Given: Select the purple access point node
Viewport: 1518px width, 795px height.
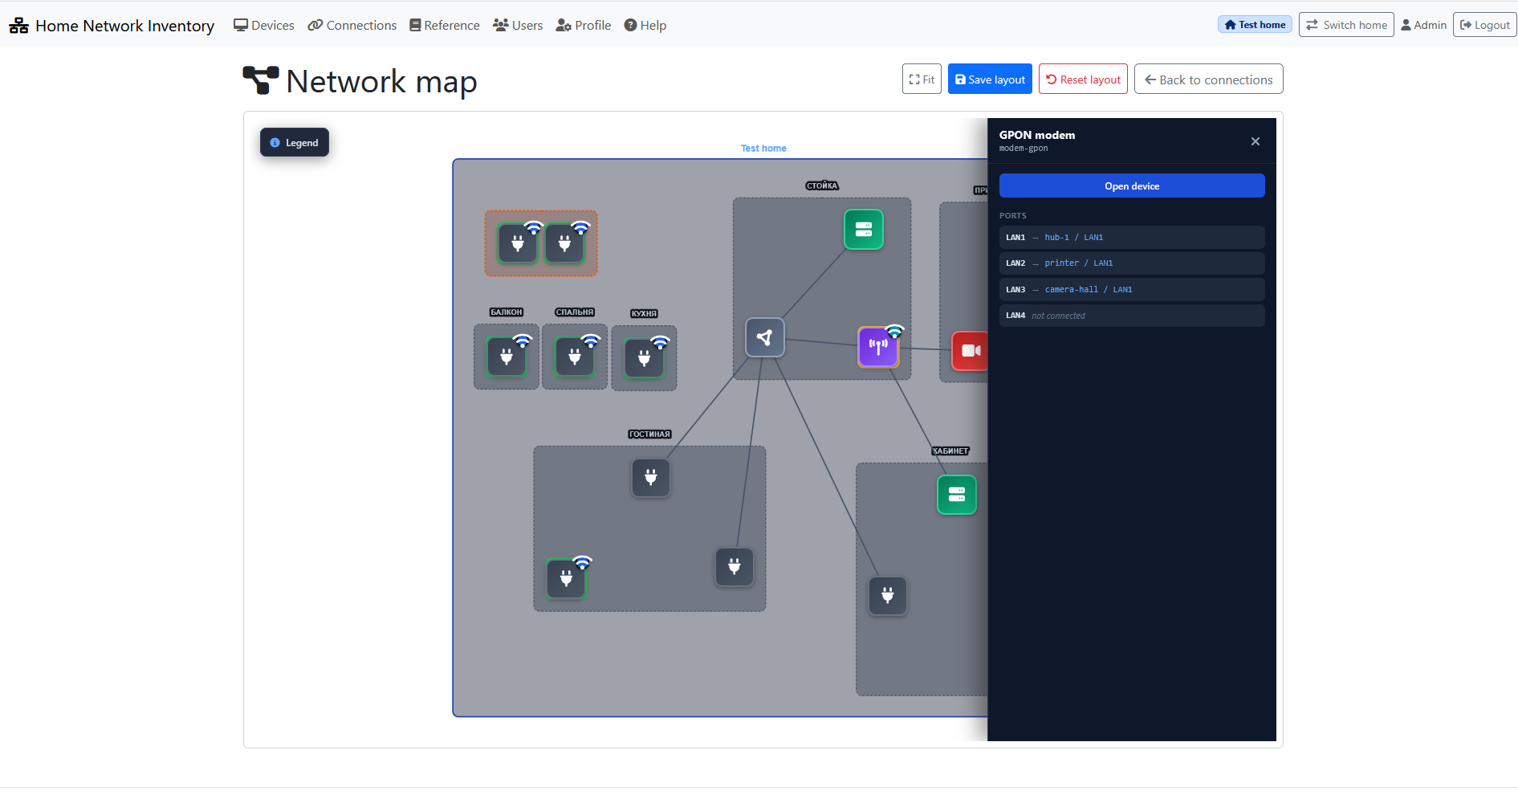Looking at the screenshot, I should point(878,347).
